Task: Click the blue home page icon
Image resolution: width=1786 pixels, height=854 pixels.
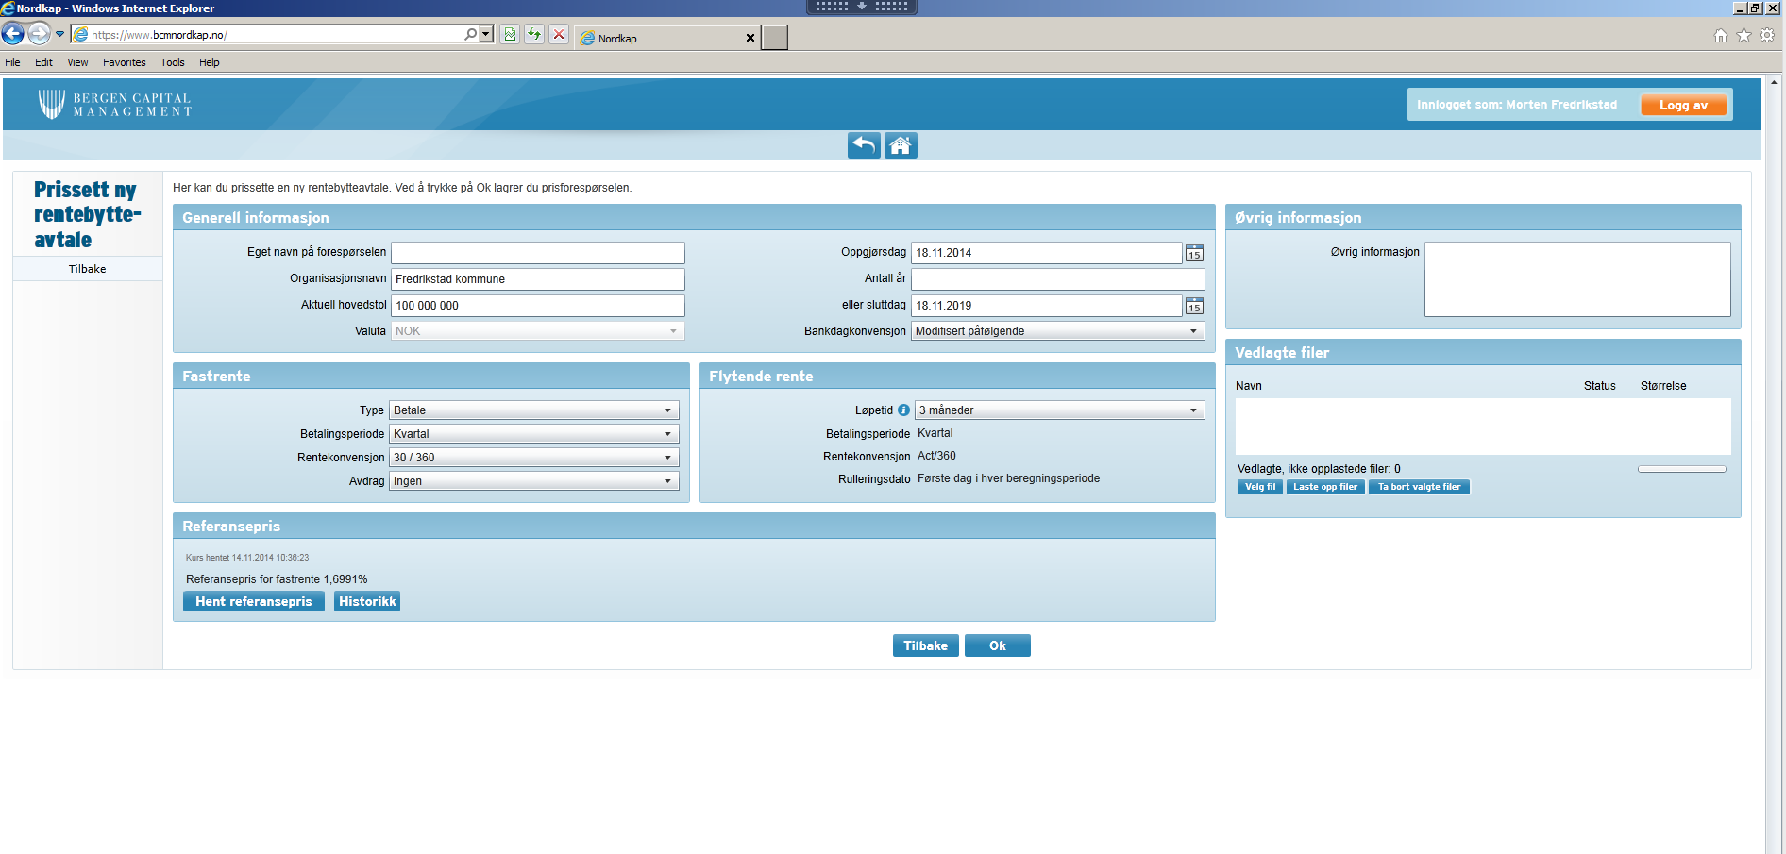Action: (901, 145)
